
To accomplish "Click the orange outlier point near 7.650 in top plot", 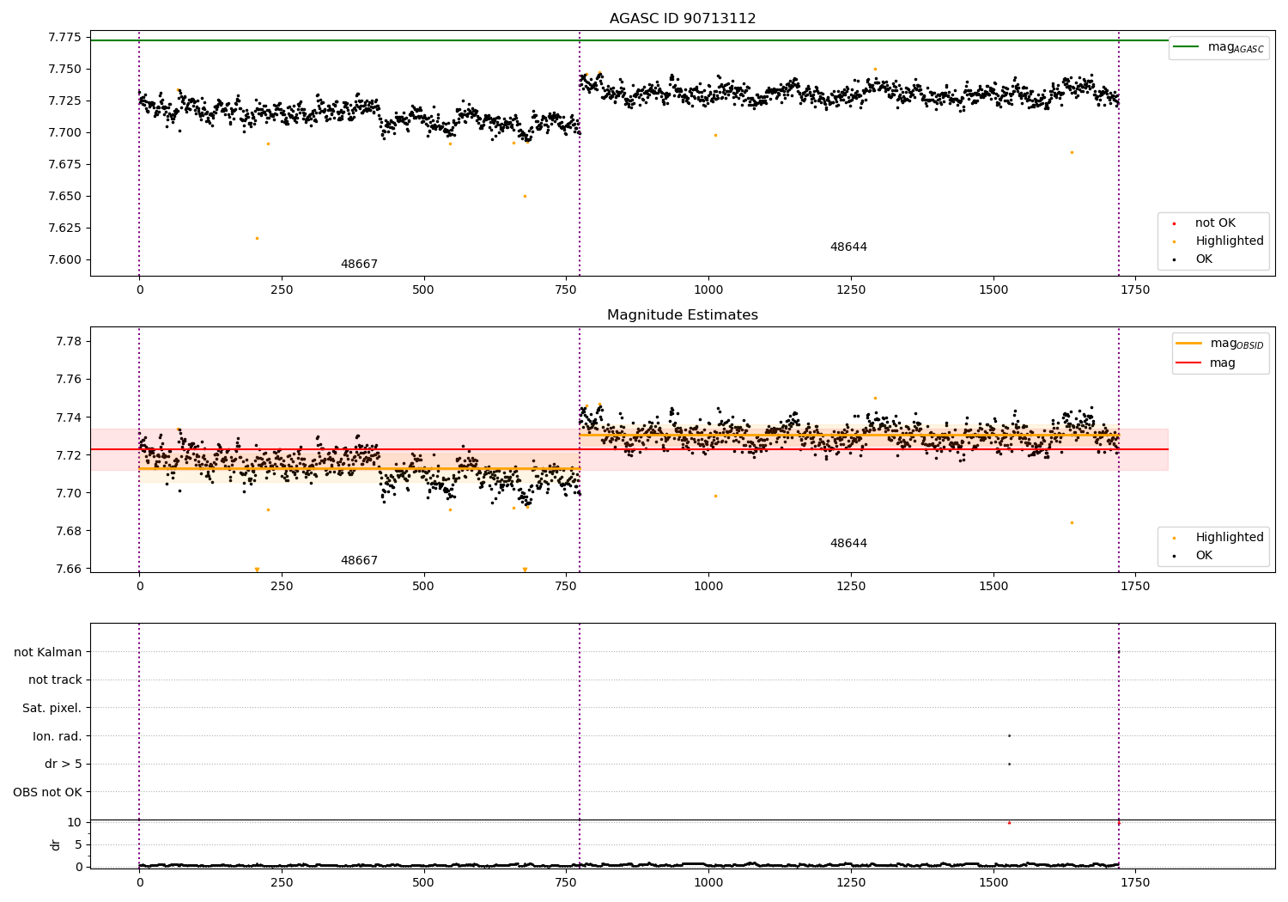I will point(525,196).
